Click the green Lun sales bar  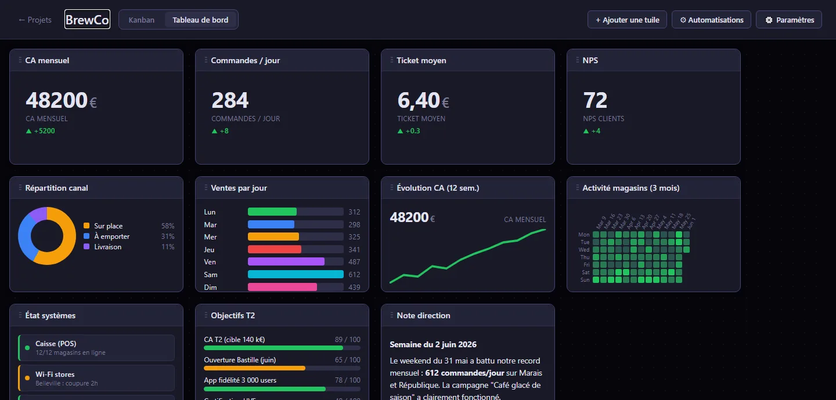click(x=272, y=212)
